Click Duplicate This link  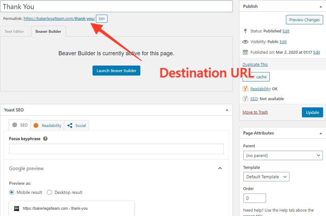(255, 64)
